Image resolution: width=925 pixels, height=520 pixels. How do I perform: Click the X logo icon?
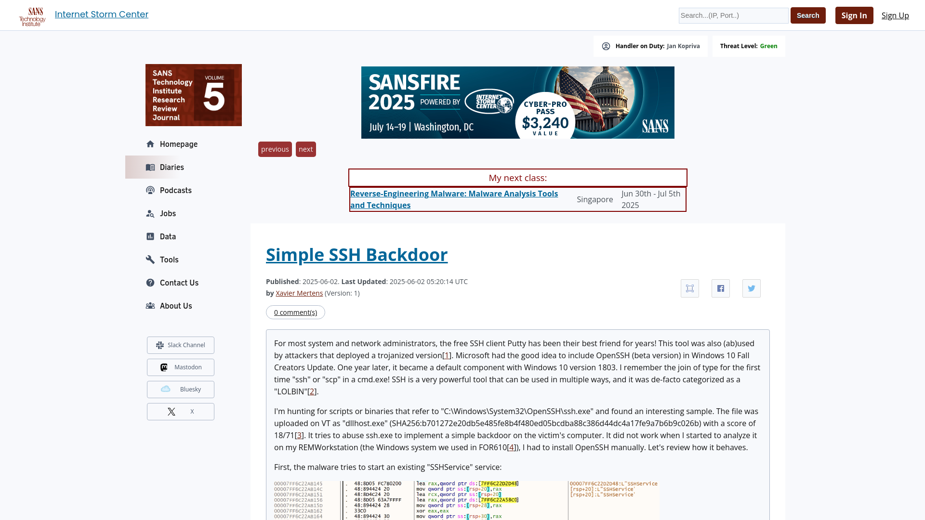(172, 412)
